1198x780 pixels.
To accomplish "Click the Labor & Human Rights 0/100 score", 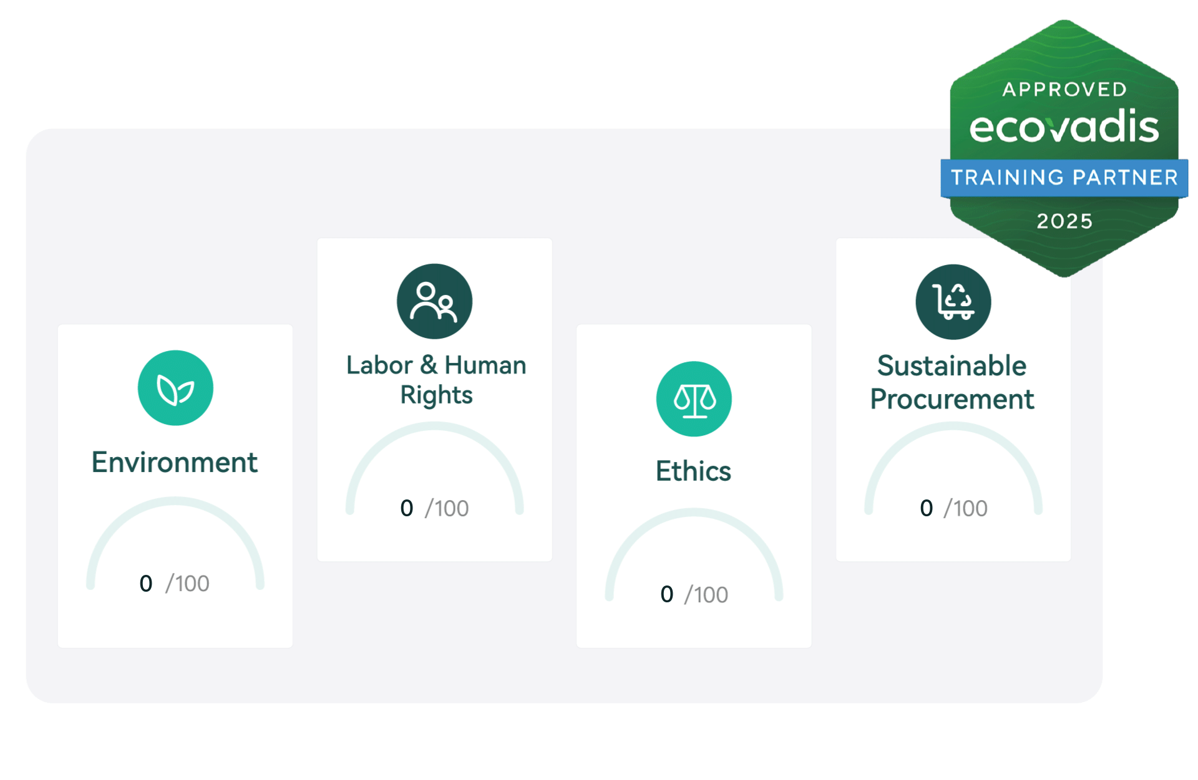I will tap(434, 508).
